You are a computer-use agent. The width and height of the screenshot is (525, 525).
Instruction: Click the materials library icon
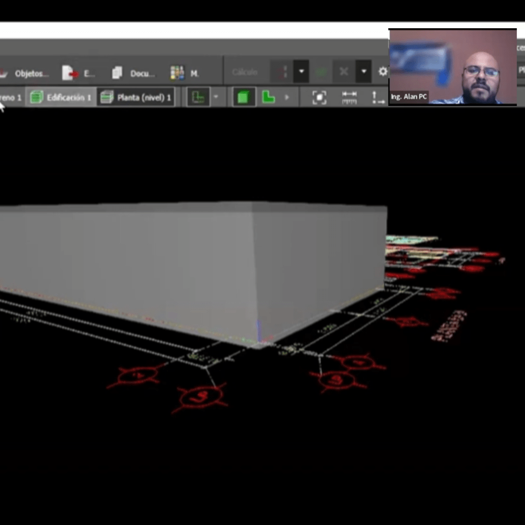coord(177,73)
